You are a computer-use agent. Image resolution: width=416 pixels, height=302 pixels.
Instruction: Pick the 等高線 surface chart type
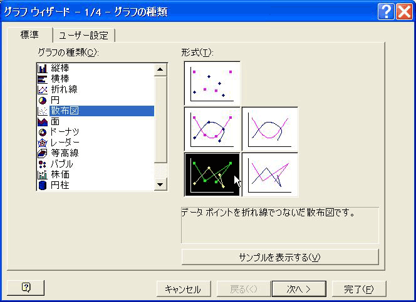64,153
